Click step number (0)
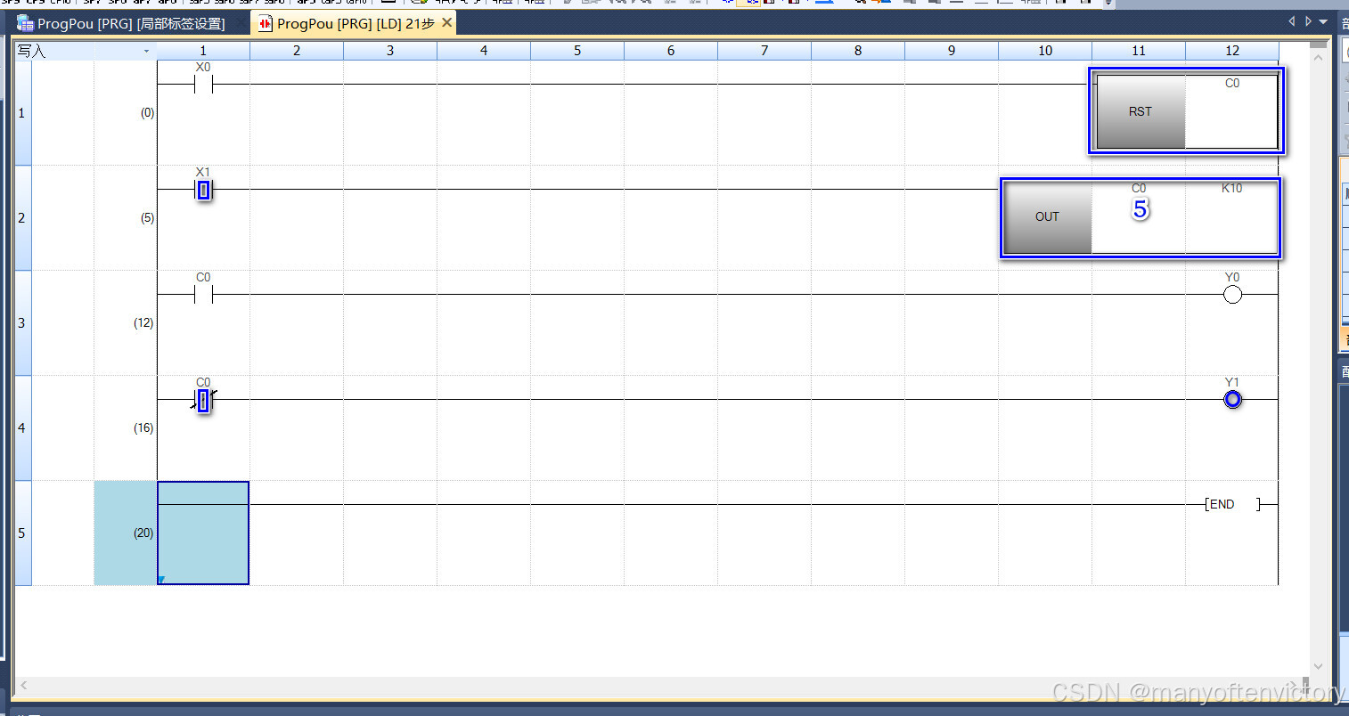Viewport: 1349px width, 716px height. coord(147,113)
